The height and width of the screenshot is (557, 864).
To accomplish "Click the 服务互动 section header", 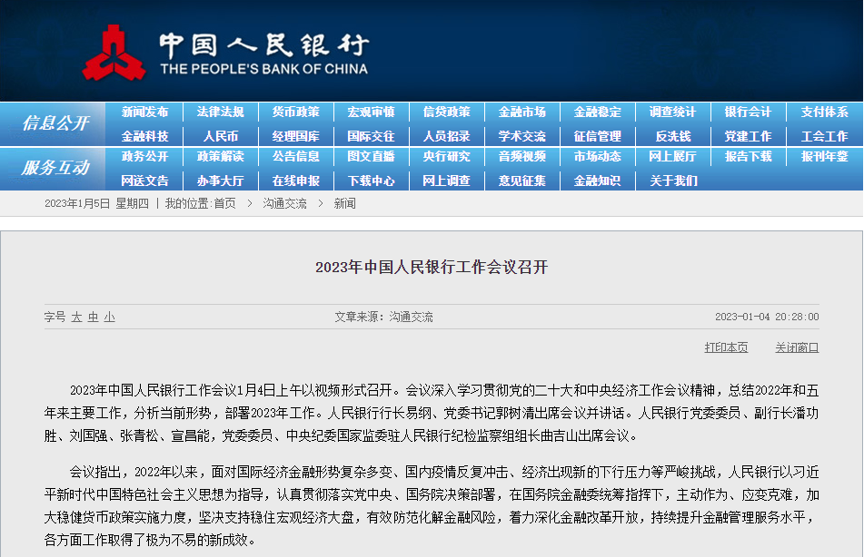I will pyautogui.click(x=55, y=167).
